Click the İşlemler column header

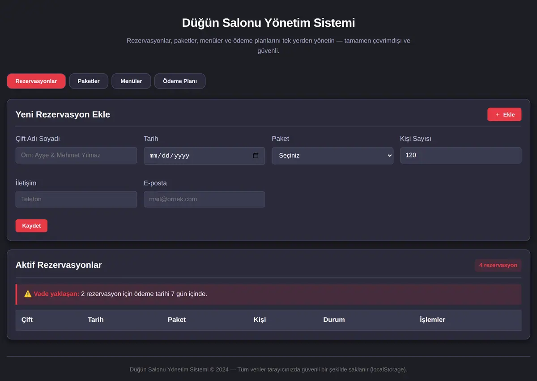[x=432, y=320]
